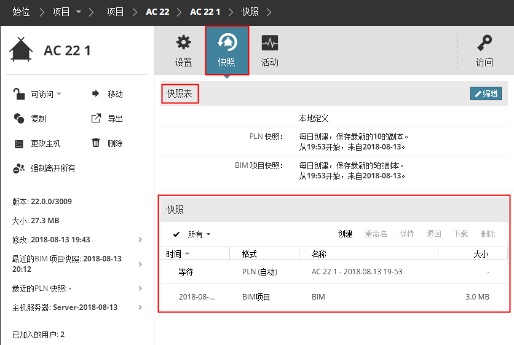Image resolution: width=514 pixels, height=345 pixels.
Task: Click the AC 22 1 breadcrumb link
Action: coord(205,12)
